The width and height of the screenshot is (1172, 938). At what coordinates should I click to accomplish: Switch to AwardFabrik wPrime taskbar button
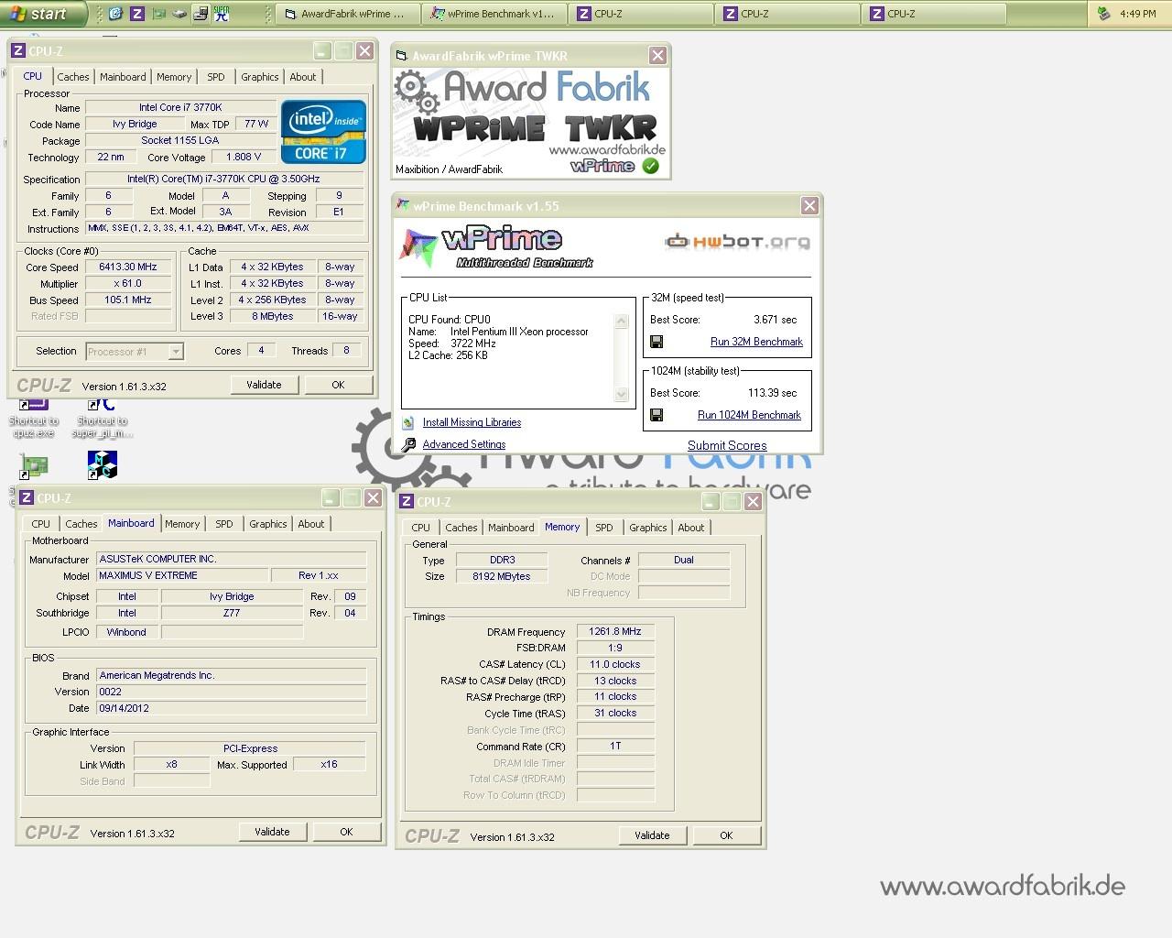pos(348,14)
